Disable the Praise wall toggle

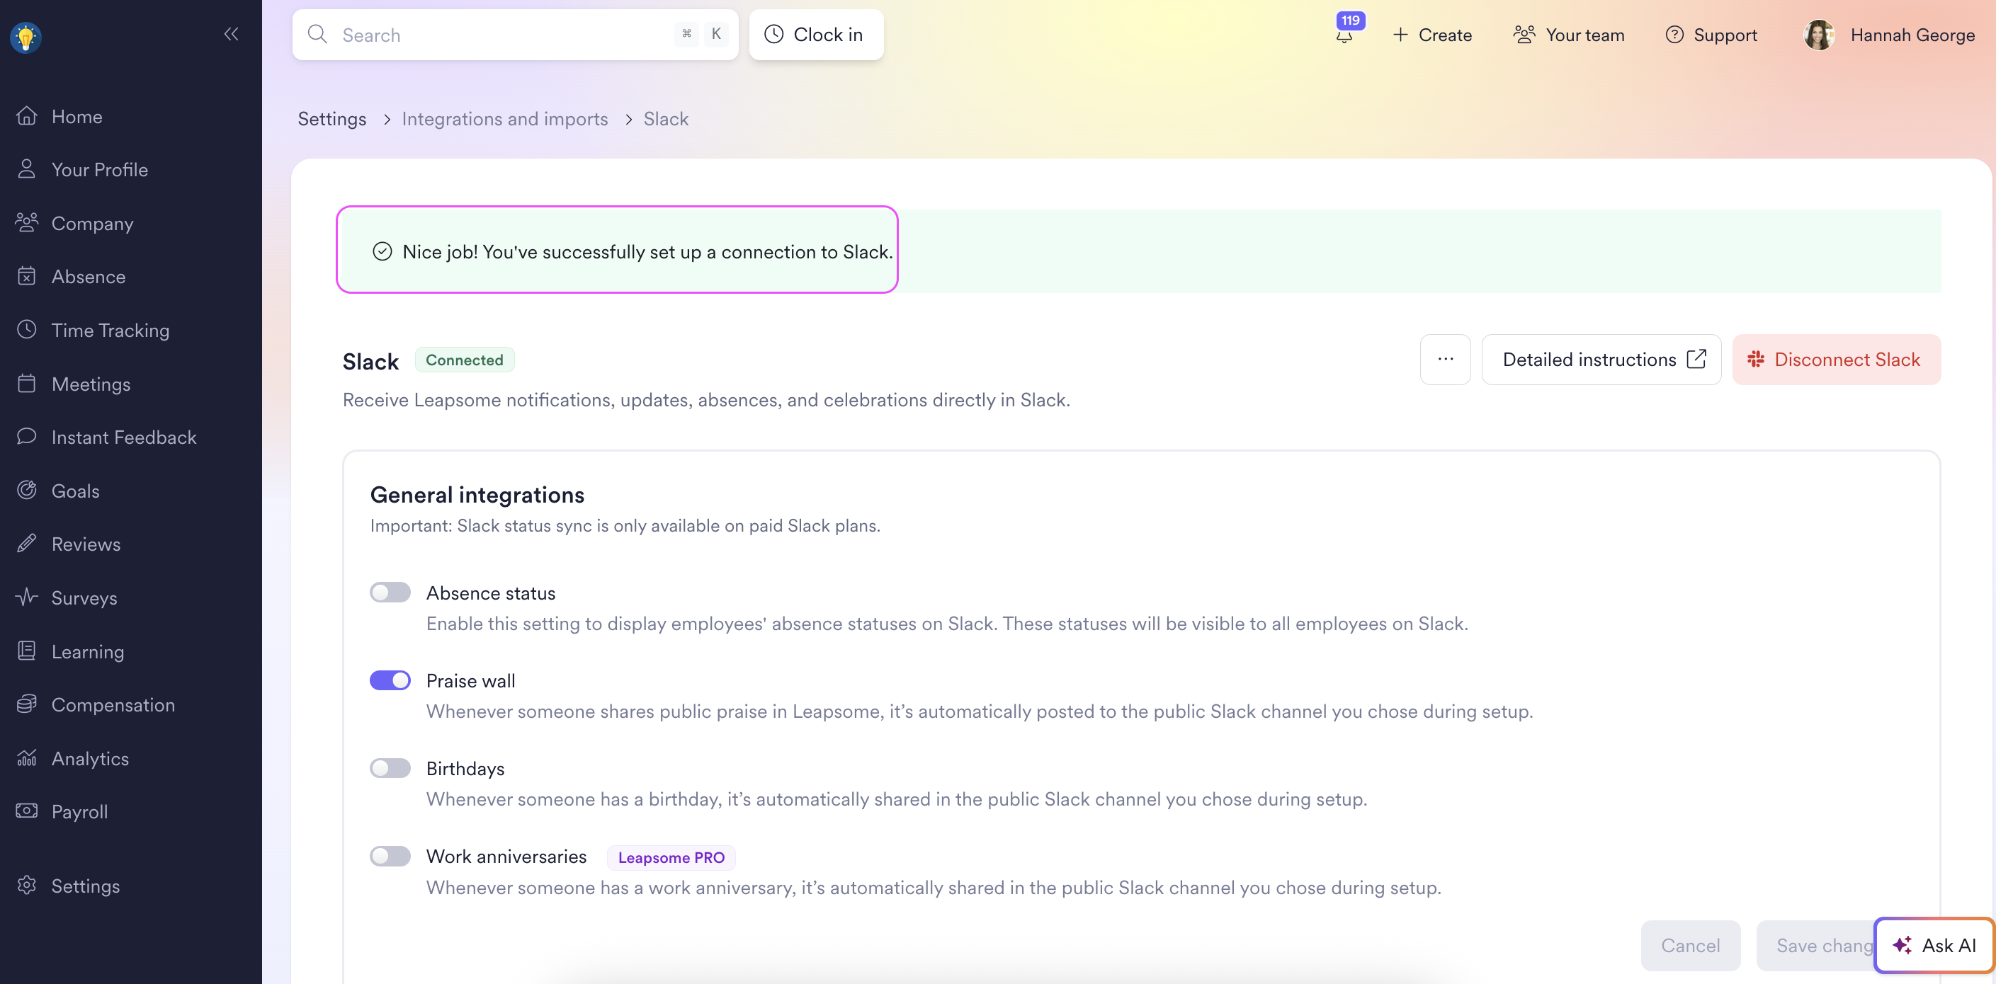(390, 680)
